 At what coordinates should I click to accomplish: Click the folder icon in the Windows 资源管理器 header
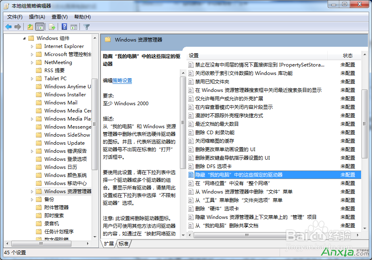click(x=108, y=40)
